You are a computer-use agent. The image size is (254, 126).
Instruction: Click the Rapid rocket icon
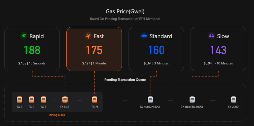point(24,36)
